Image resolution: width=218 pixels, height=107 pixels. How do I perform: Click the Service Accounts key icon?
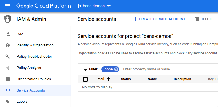click(x=8, y=90)
